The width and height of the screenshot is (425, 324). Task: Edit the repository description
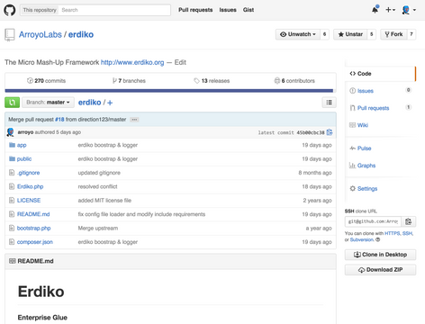180,62
